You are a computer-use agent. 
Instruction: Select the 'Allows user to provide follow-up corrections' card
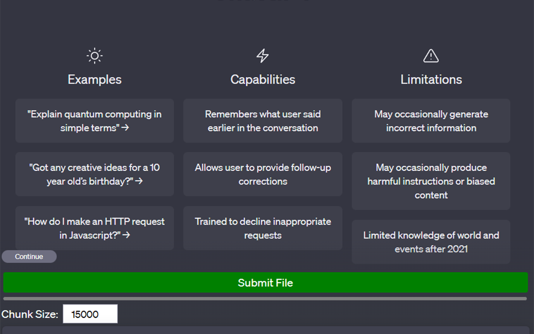262,174
